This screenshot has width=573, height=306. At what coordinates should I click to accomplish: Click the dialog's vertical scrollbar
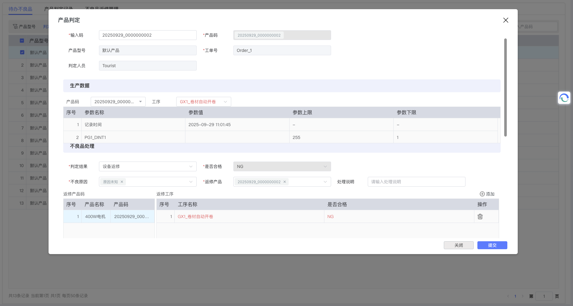pyautogui.click(x=505, y=87)
